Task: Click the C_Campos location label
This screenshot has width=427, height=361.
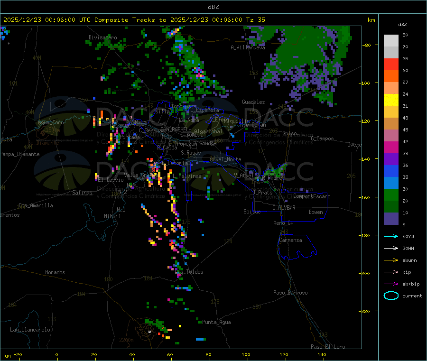Action: (323, 139)
